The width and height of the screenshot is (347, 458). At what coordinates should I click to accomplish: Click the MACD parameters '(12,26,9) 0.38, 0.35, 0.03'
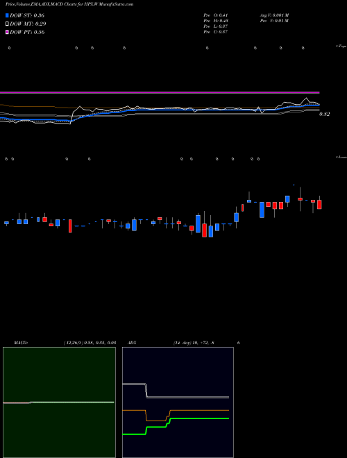(90, 343)
